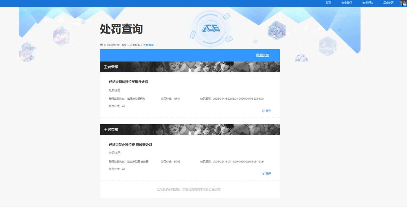
Task: Open the 首页 menu in the top navigation
Action: tap(328, 3)
